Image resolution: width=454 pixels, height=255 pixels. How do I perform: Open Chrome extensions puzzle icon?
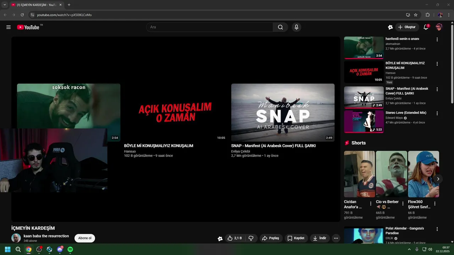point(427,15)
